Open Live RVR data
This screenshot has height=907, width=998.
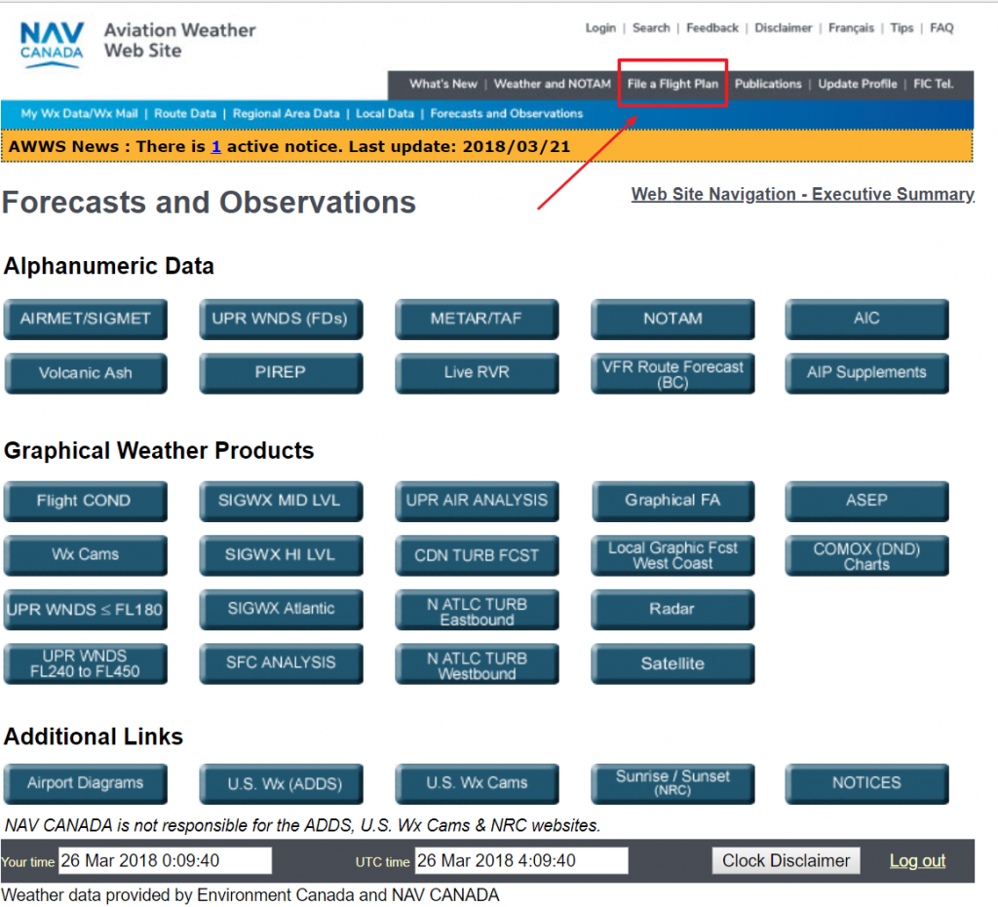(x=477, y=373)
